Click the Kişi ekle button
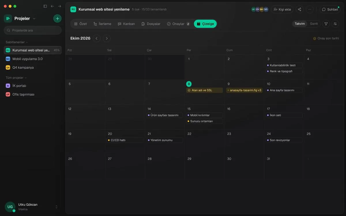This screenshot has height=216, width=346. 282,9
